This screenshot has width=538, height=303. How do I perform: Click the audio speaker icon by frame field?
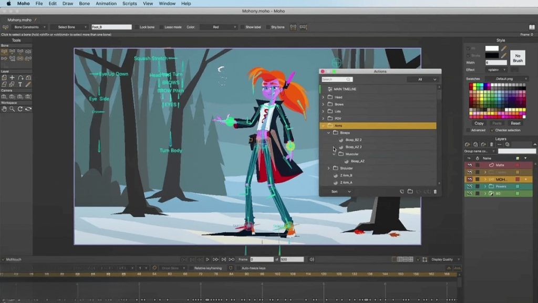pyautogui.click(x=312, y=259)
